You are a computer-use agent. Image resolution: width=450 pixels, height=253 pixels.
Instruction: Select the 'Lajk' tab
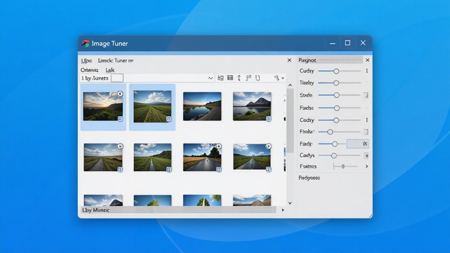[x=110, y=70]
